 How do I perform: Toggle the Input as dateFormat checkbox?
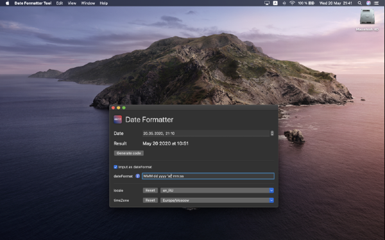click(x=116, y=167)
